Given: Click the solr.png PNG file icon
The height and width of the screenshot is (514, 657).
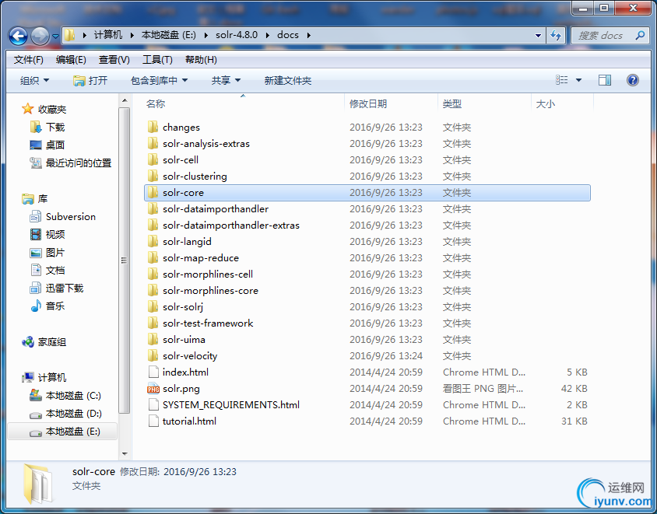Looking at the screenshot, I should 153,389.
